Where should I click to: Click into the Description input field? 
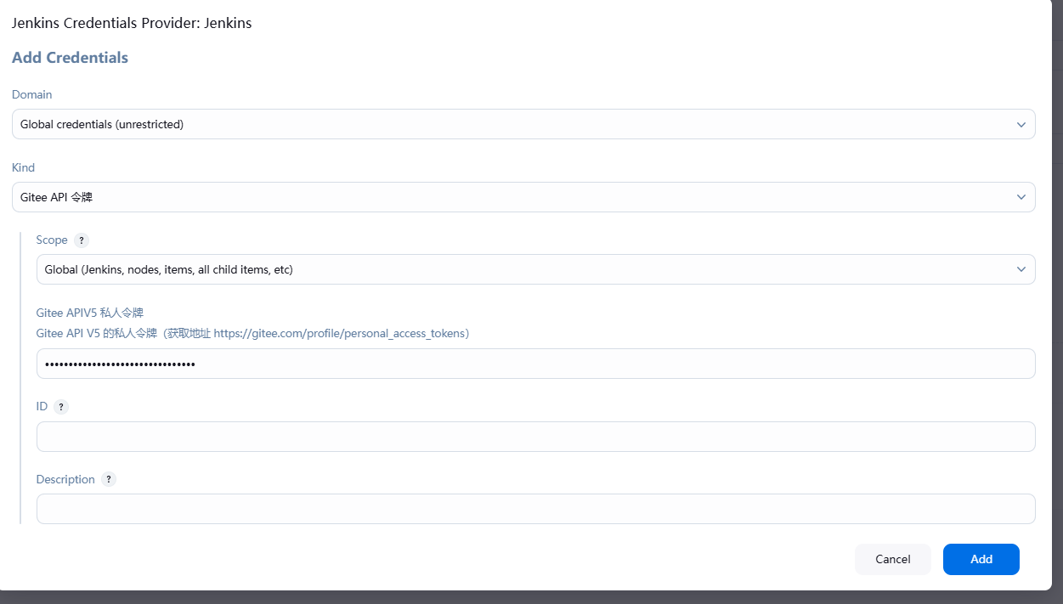tap(535, 509)
